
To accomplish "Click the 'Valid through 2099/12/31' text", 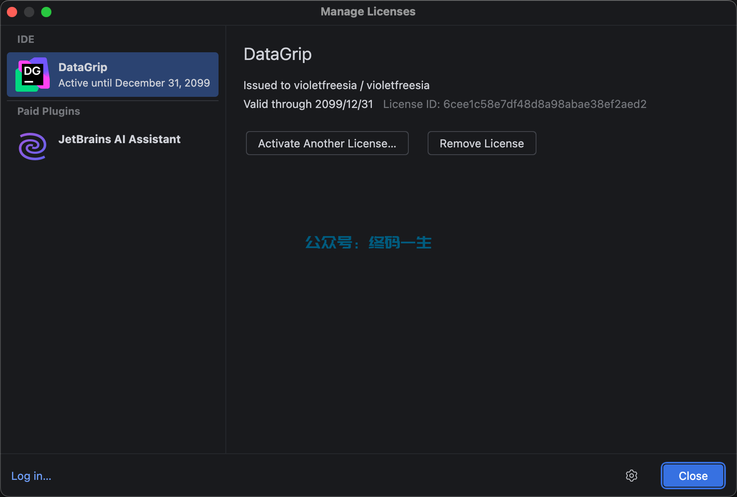I will pos(308,104).
